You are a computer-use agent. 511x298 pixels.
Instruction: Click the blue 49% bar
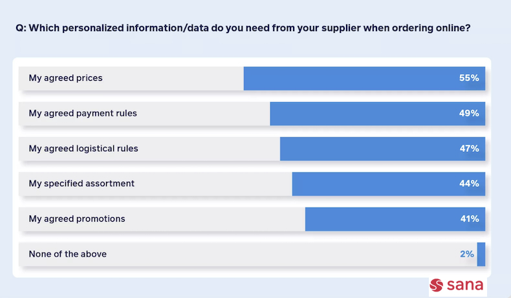point(378,114)
